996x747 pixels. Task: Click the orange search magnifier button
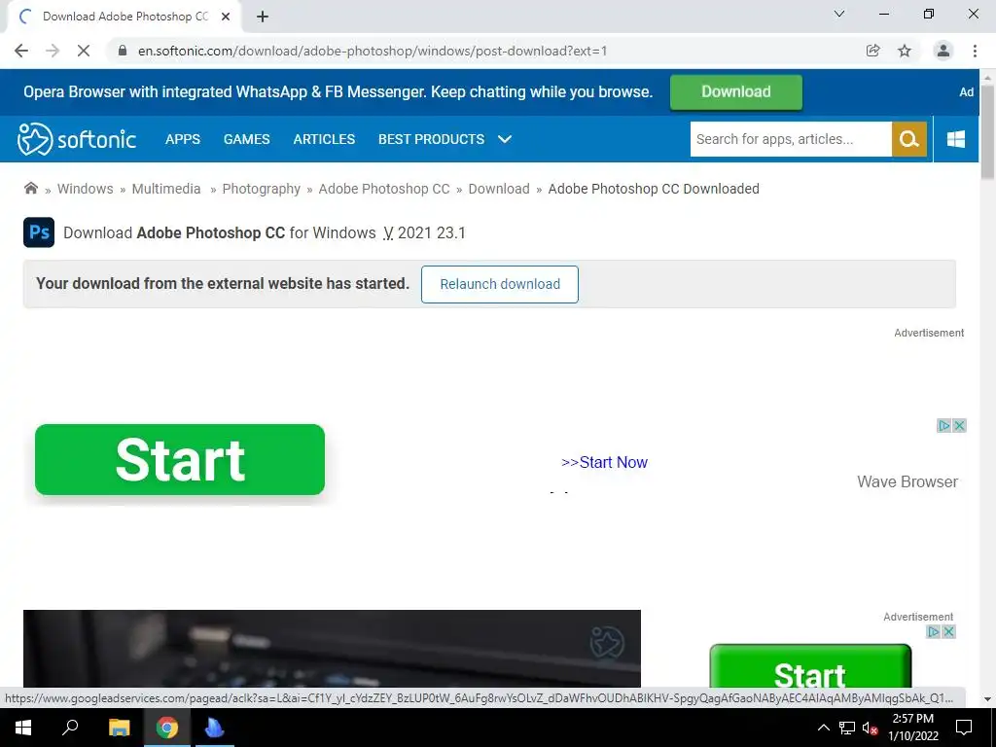[909, 139]
